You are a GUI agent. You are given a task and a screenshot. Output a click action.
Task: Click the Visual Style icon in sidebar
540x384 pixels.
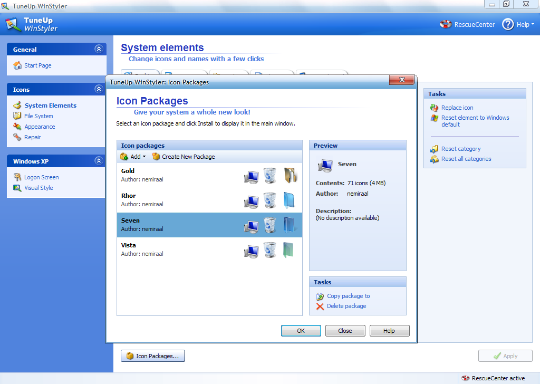tap(17, 188)
